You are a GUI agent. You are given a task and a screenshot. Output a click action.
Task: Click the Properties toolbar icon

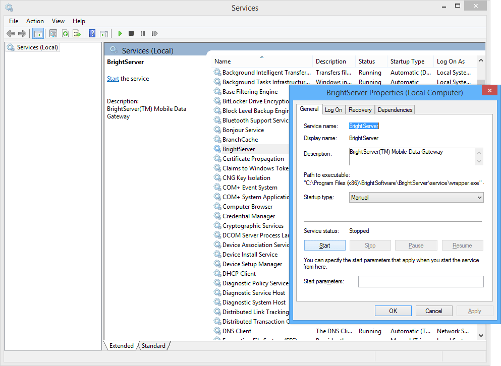(53, 33)
